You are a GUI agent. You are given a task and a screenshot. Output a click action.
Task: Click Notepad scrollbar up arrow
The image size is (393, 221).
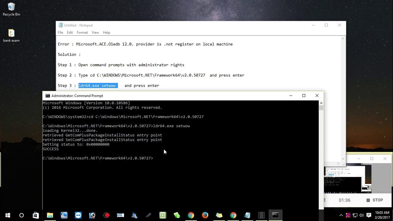coord(343,38)
